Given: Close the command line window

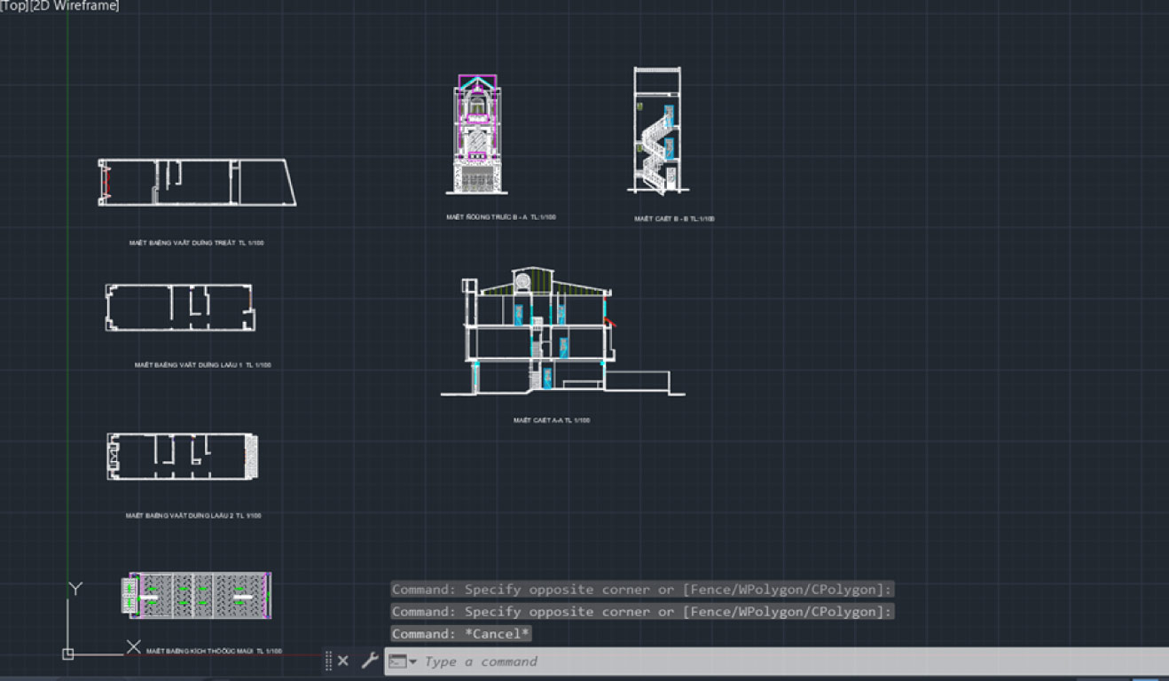Looking at the screenshot, I should [x=343, y=661].
